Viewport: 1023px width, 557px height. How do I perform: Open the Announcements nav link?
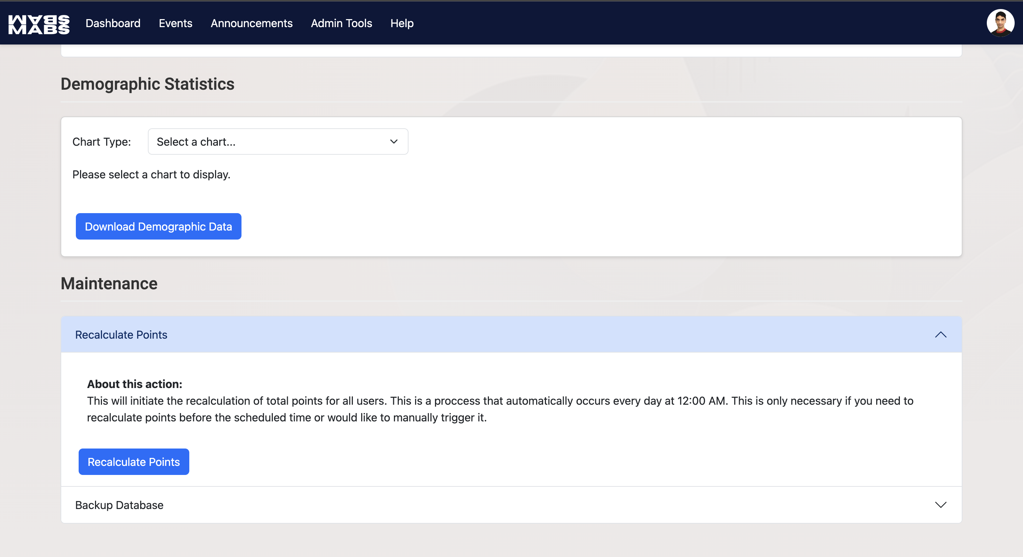click(x=251, y=23)
